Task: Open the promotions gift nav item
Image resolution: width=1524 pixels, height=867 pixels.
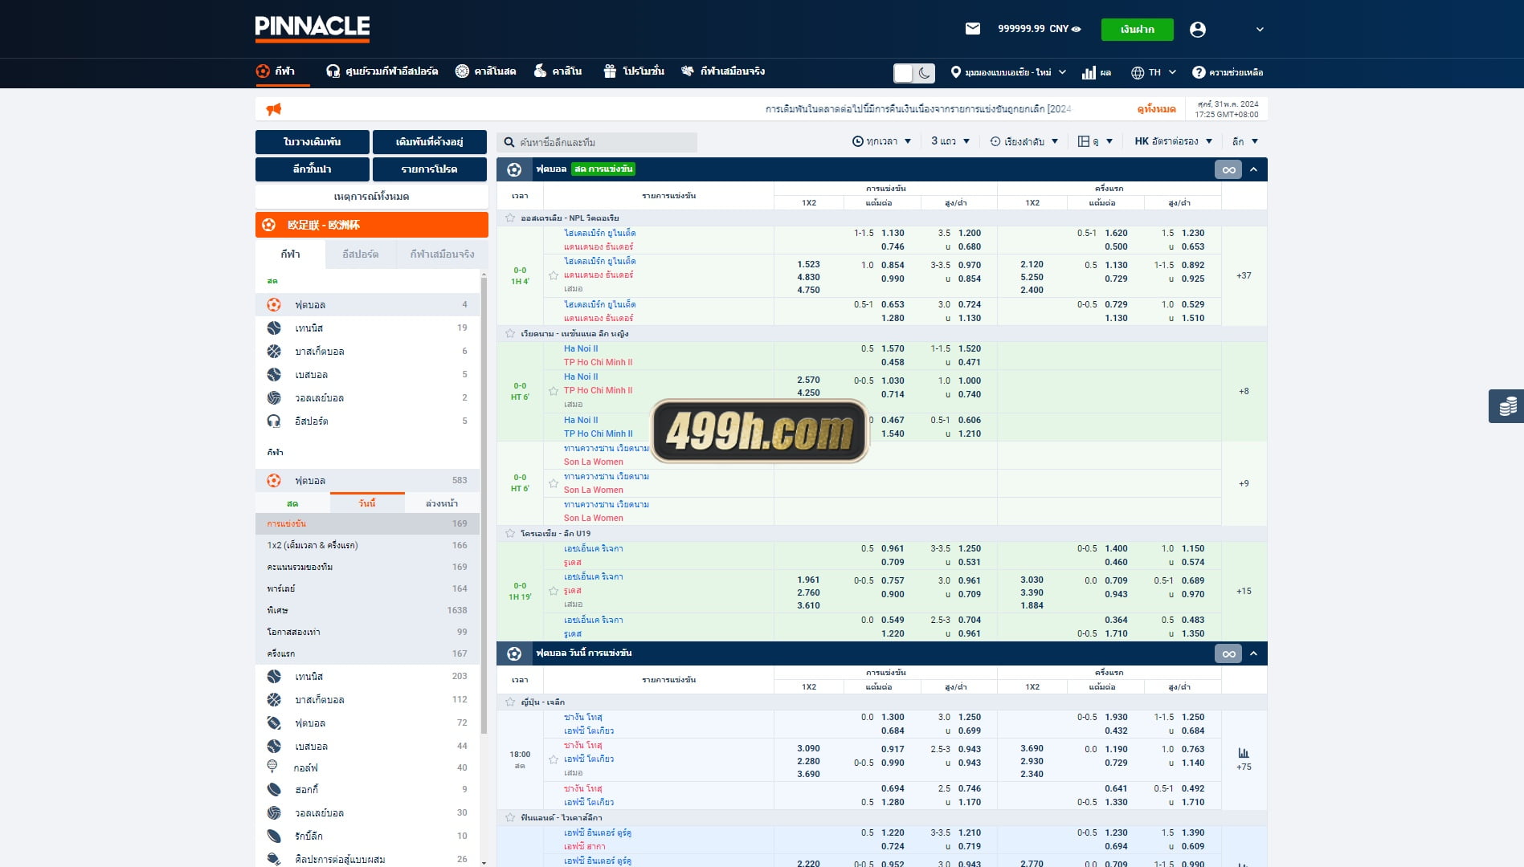Action: pyautogui.click(x=634, y=71)
